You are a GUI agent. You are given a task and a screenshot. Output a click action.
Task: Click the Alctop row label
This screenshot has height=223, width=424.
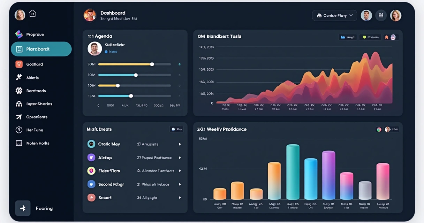[x=105, y=157]
